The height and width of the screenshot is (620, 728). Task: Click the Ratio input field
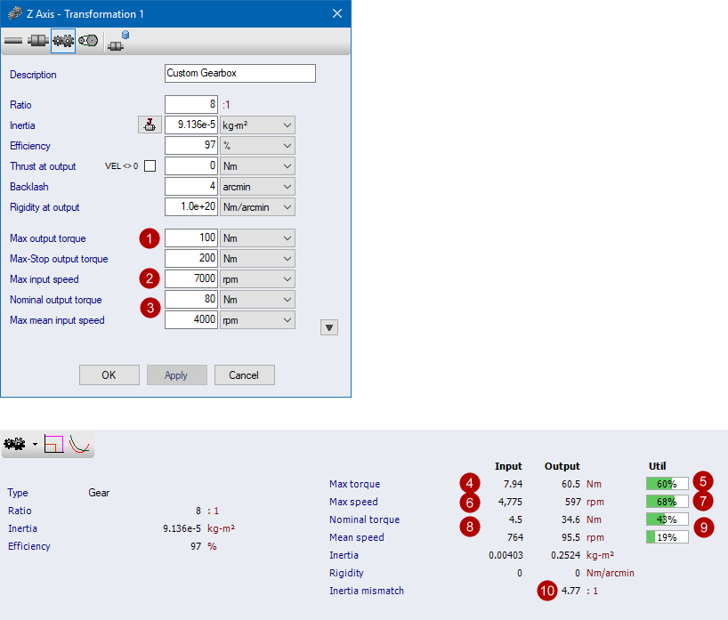pyautogui.click(x=191, y=105)
